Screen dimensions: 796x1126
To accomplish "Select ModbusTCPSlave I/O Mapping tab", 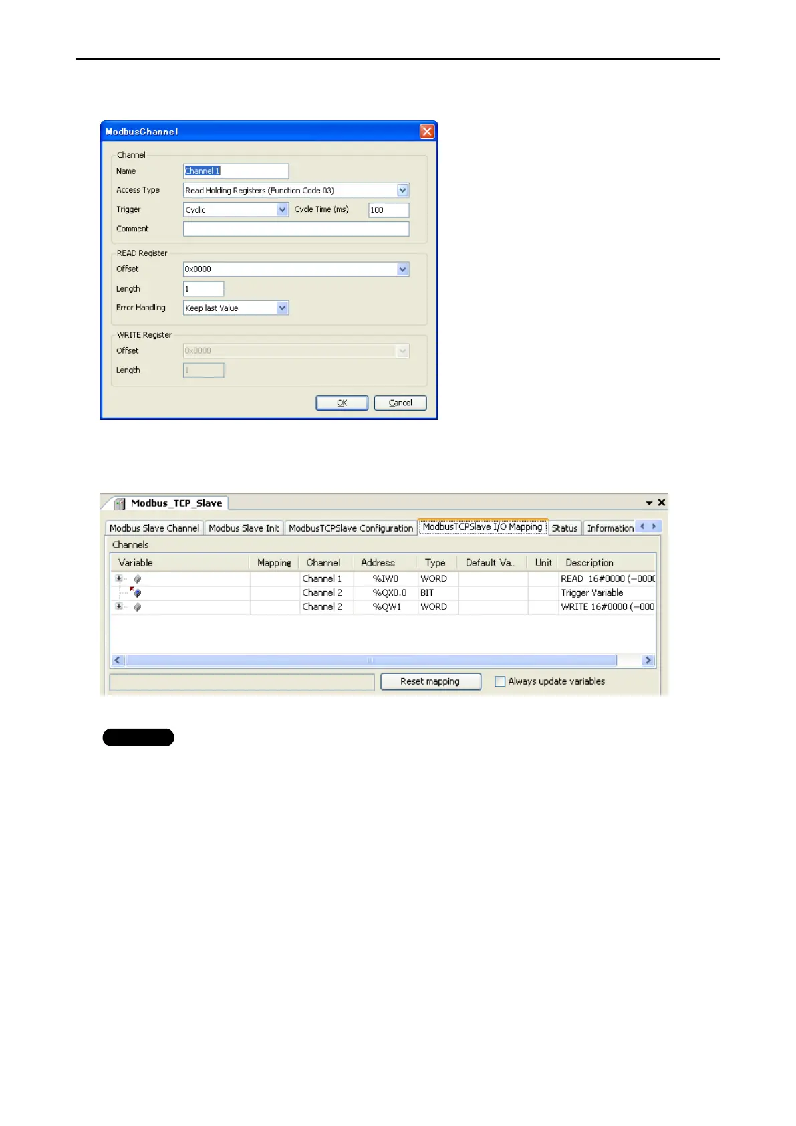I will [x=483, y=527].
